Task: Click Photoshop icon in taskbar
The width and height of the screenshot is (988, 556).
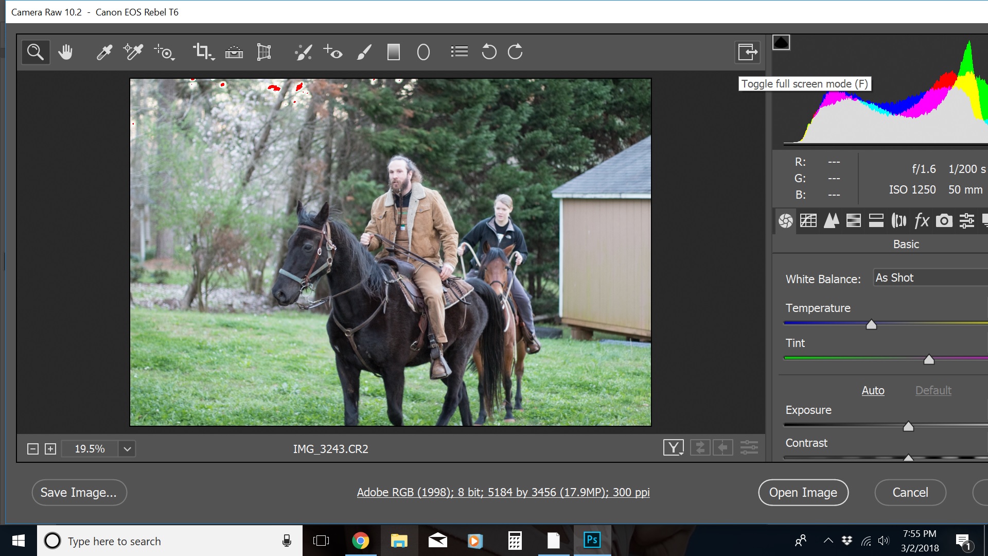Action: coord(592,541)
